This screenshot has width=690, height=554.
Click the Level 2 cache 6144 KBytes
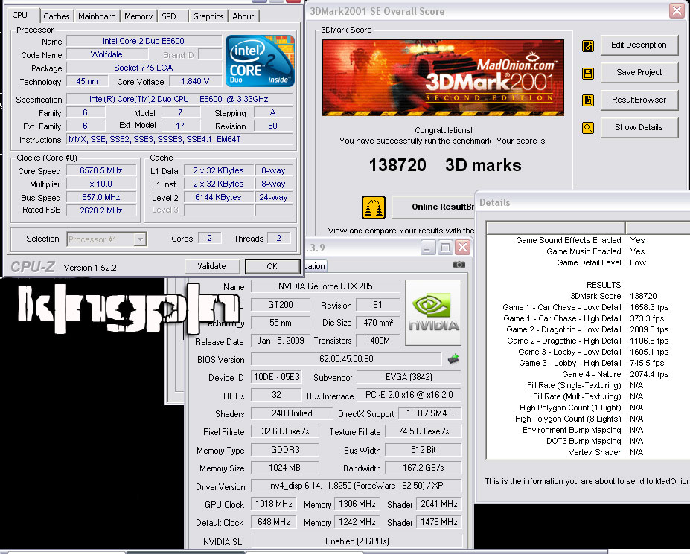218,197
